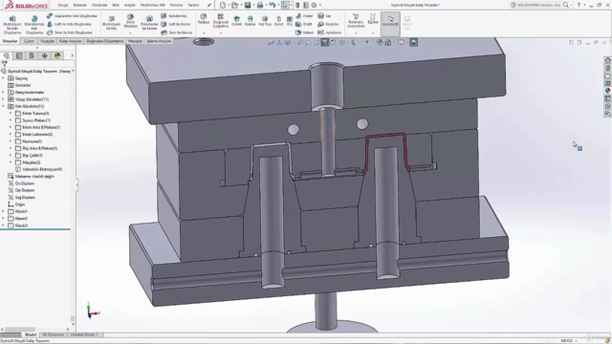Open the Referans Geometrisi dropdown arrow
Image resolution: width=612 pixels, height=344 pixels.
coord(356,33)
